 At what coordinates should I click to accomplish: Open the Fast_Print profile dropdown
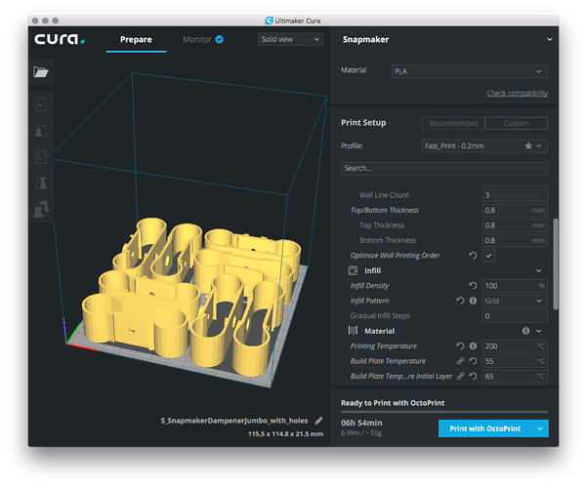(x=484, y=145)
